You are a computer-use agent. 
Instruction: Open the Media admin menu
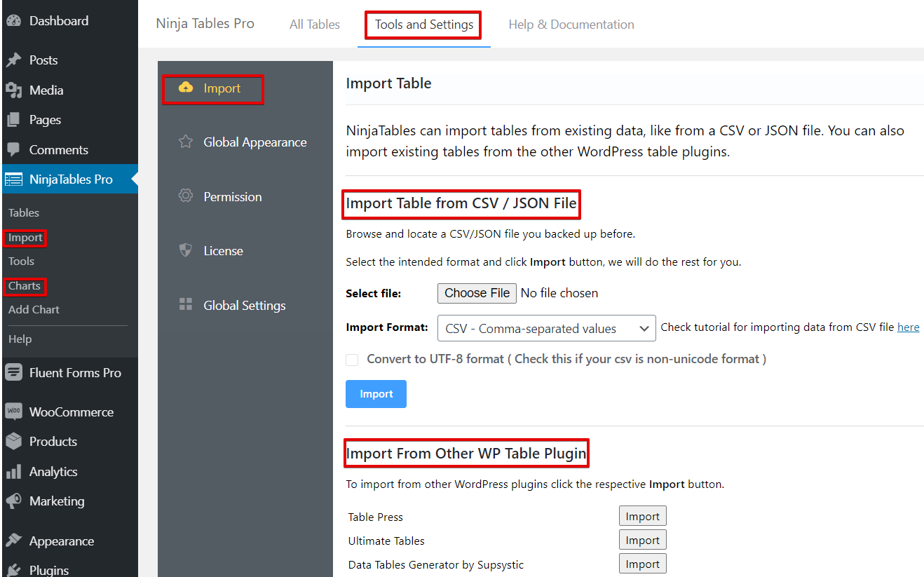46,90
